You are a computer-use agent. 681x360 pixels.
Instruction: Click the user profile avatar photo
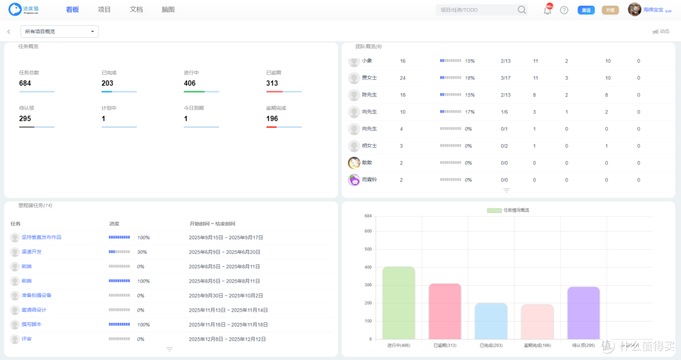click(x=634, y=9)
